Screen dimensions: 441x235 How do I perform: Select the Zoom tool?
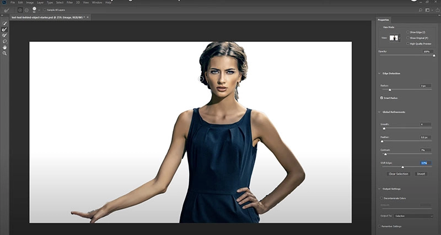[4, 53]
